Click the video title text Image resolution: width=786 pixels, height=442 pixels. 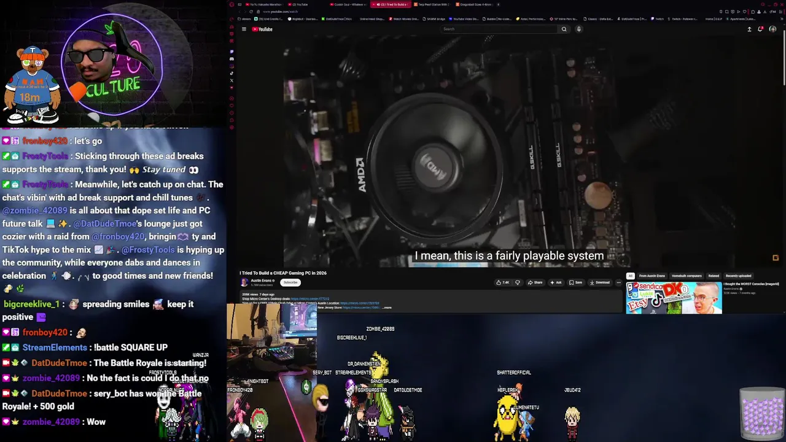(x=283, y=273)
